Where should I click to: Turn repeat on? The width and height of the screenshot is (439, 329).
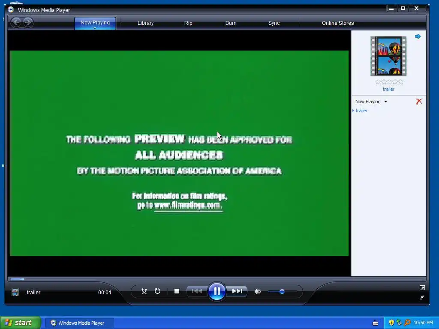click(x=158, y=291)
